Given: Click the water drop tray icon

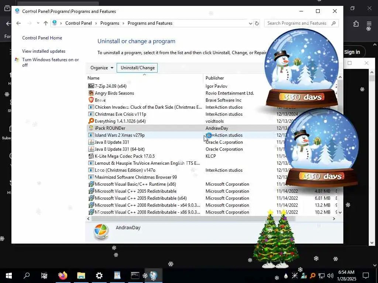Looking at the screenshot, I should [286, 276].
